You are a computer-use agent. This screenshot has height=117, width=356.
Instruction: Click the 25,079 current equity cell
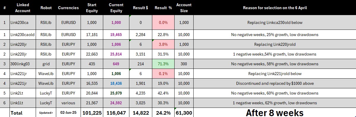click(x=116, y=93)
